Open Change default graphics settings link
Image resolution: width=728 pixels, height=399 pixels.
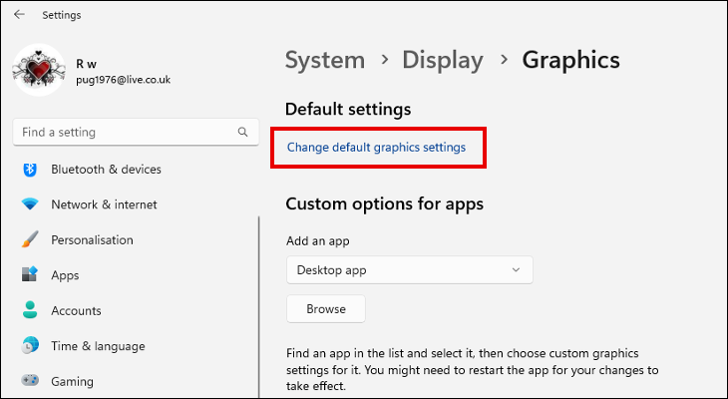pos(376,148)
